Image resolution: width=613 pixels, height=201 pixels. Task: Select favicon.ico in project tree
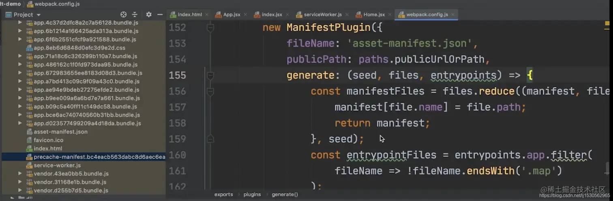49,140
